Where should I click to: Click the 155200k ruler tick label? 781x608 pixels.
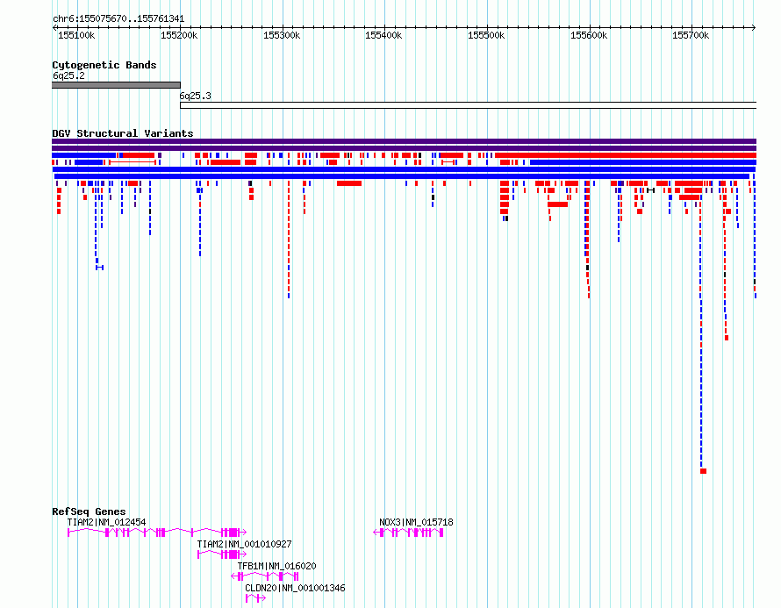click(x=179, y=35)
